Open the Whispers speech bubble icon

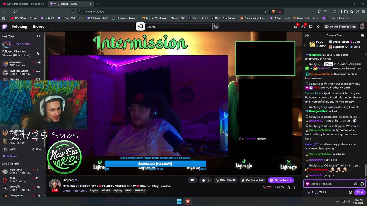coord(311,27)
